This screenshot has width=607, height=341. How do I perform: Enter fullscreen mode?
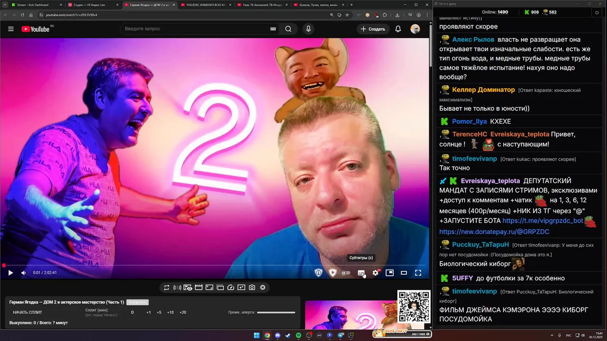(418, 273)
